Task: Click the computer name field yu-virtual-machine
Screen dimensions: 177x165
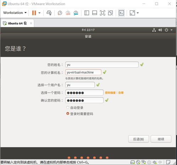Action: (83, 72)
